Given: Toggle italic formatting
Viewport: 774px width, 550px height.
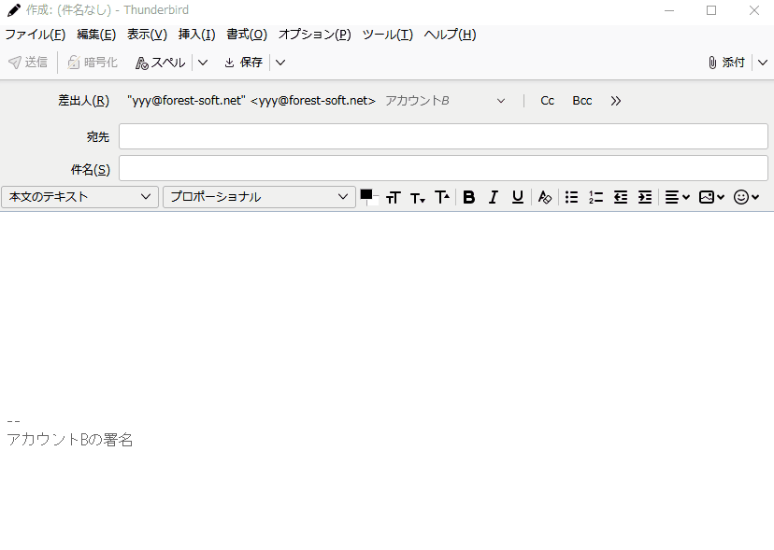Looking at the screenshot, I should pos(493,197).
